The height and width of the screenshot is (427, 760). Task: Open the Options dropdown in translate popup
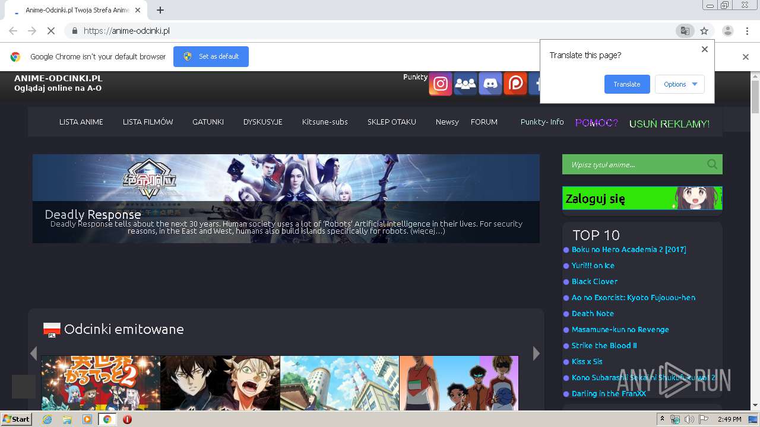pos(680,84)
